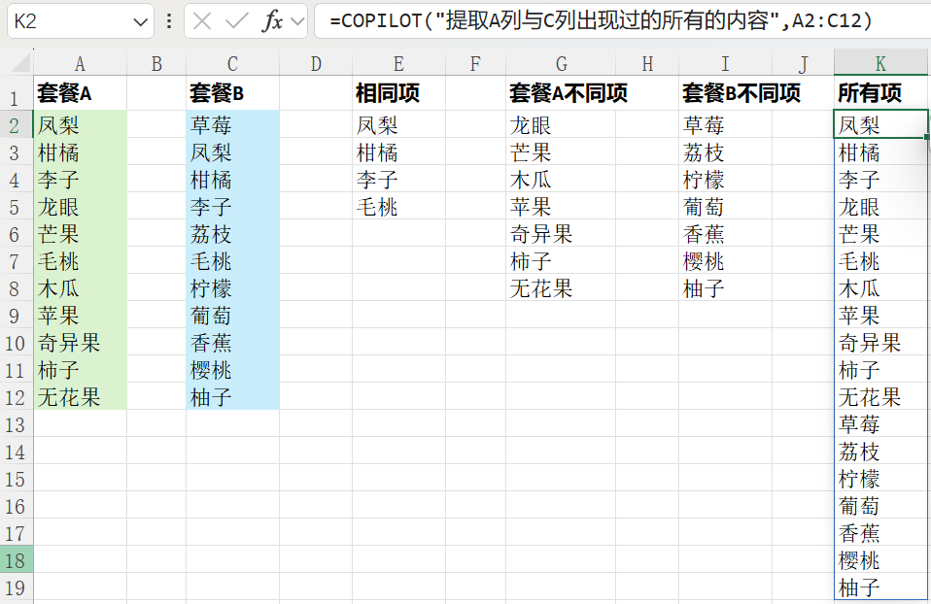Select column C header
This screenshot has height=604, width=931.
(x=232, y=64)
